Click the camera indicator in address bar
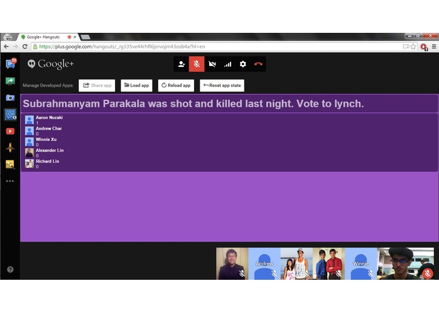The width and height of the screenshot is (439, 312). (x=406, y=47)
